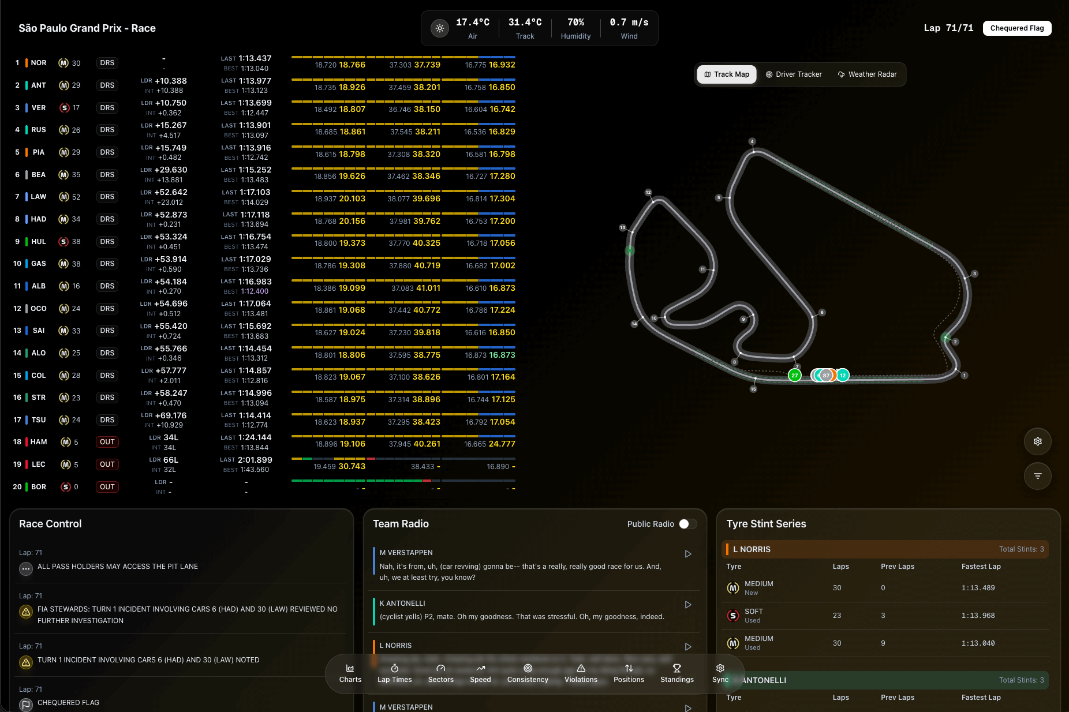Image resolution: width=1069 pixels, height=712 pixels.
Task: Click the flag icon next to CHEQUERED FLAG message
Action: 26,704
